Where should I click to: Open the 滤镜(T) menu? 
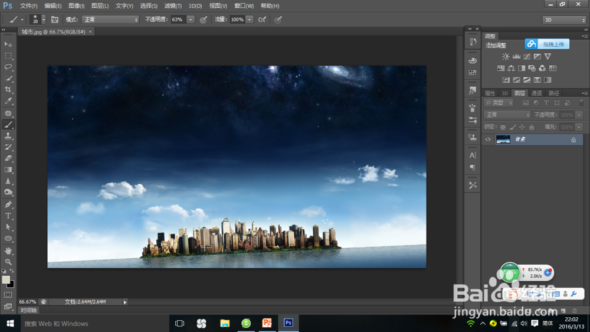click(173, 6)
